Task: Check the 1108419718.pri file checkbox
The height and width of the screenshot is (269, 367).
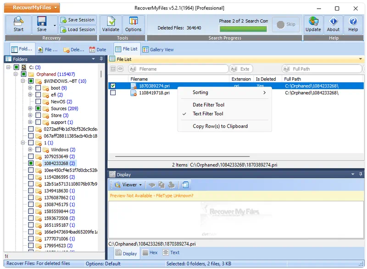Action: coord(113,92)
